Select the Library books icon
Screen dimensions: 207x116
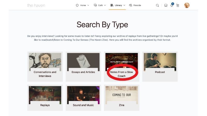coord(112,5)
